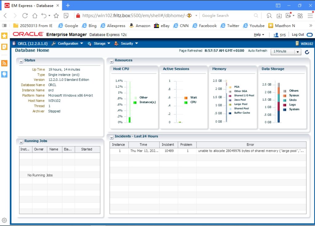Open the Favorites star panel in the sidebar

[x=4, y=36]
